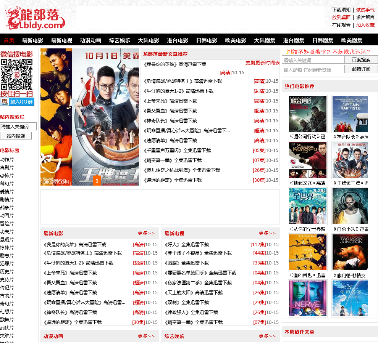
Task: Open 《傻儿传奇之抗战到底》全集迅雷下载 link
Action: pos(182,170)
